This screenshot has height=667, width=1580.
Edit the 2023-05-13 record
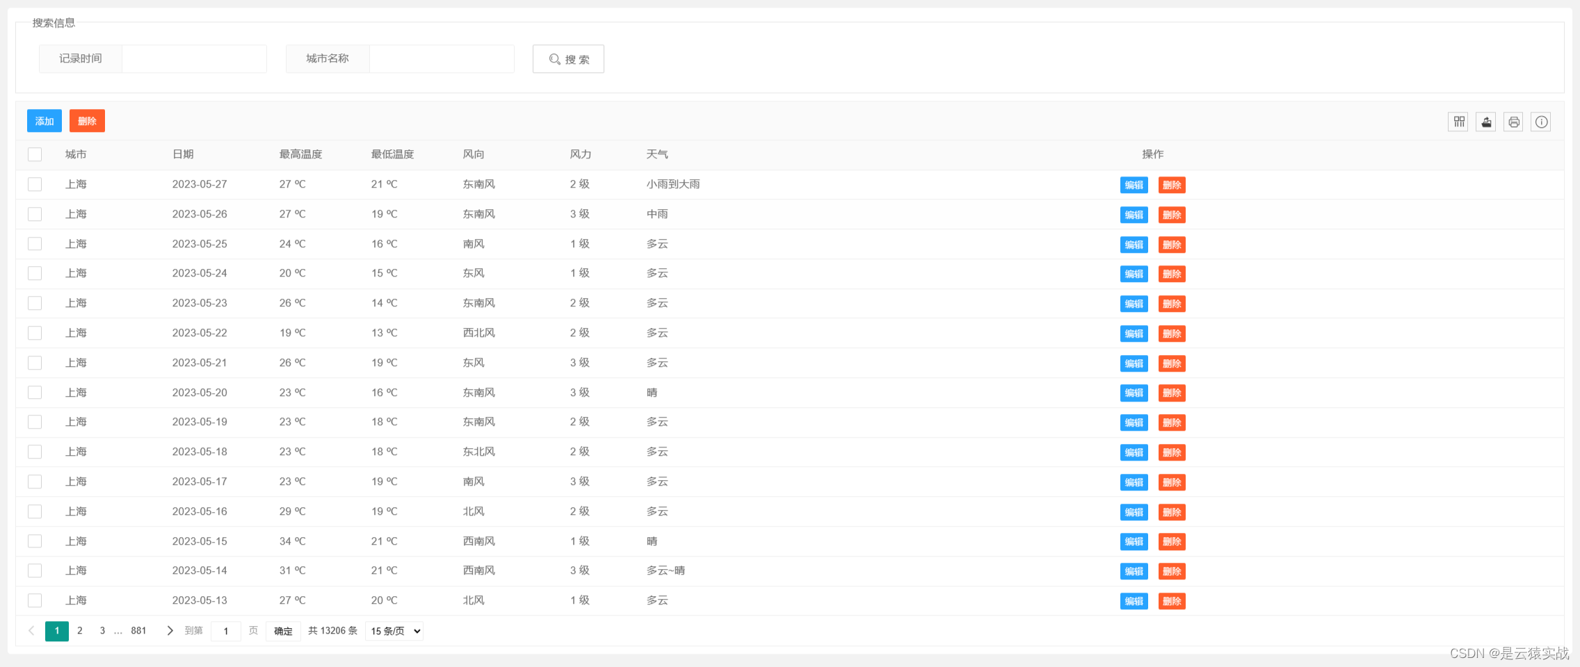pos(1134,601)
